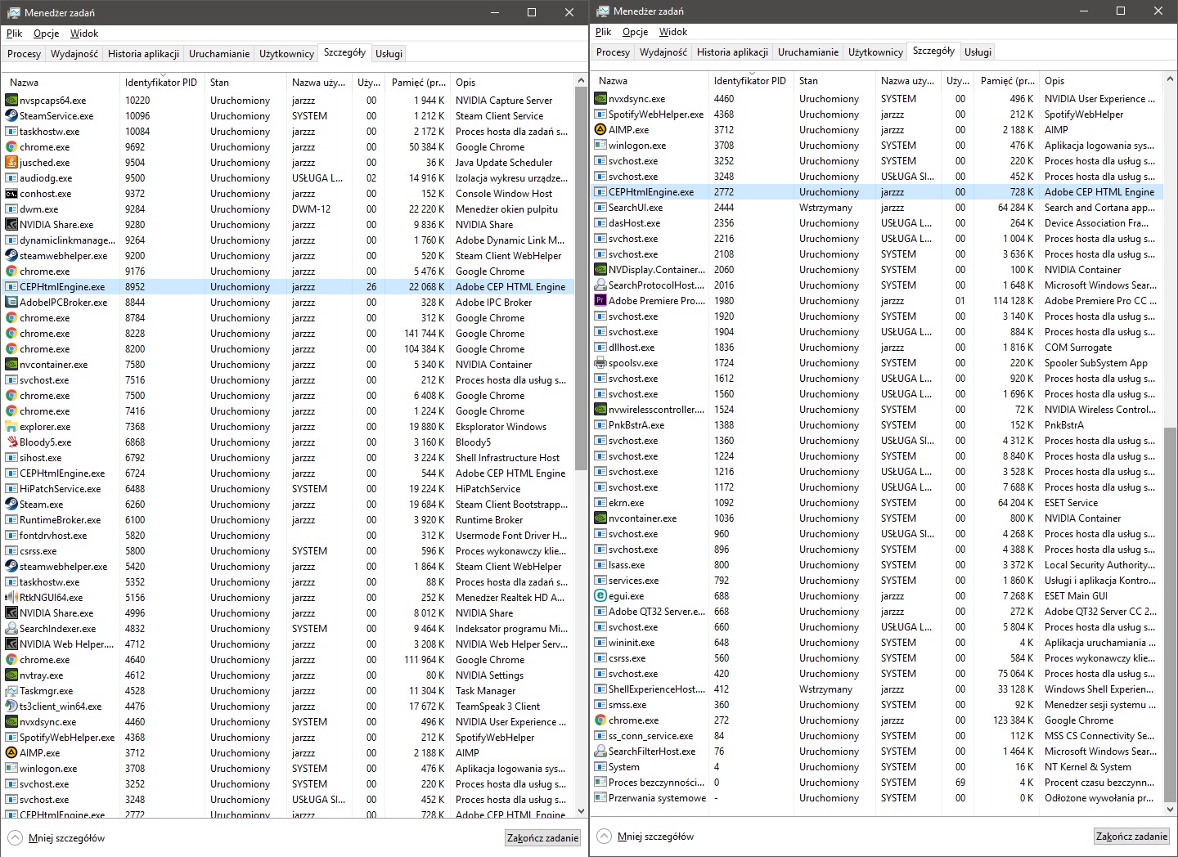Viewport: 1178px width, 857px height.
Task: Select dynamiclinkmanager row in left window
Action: (288, 240)
